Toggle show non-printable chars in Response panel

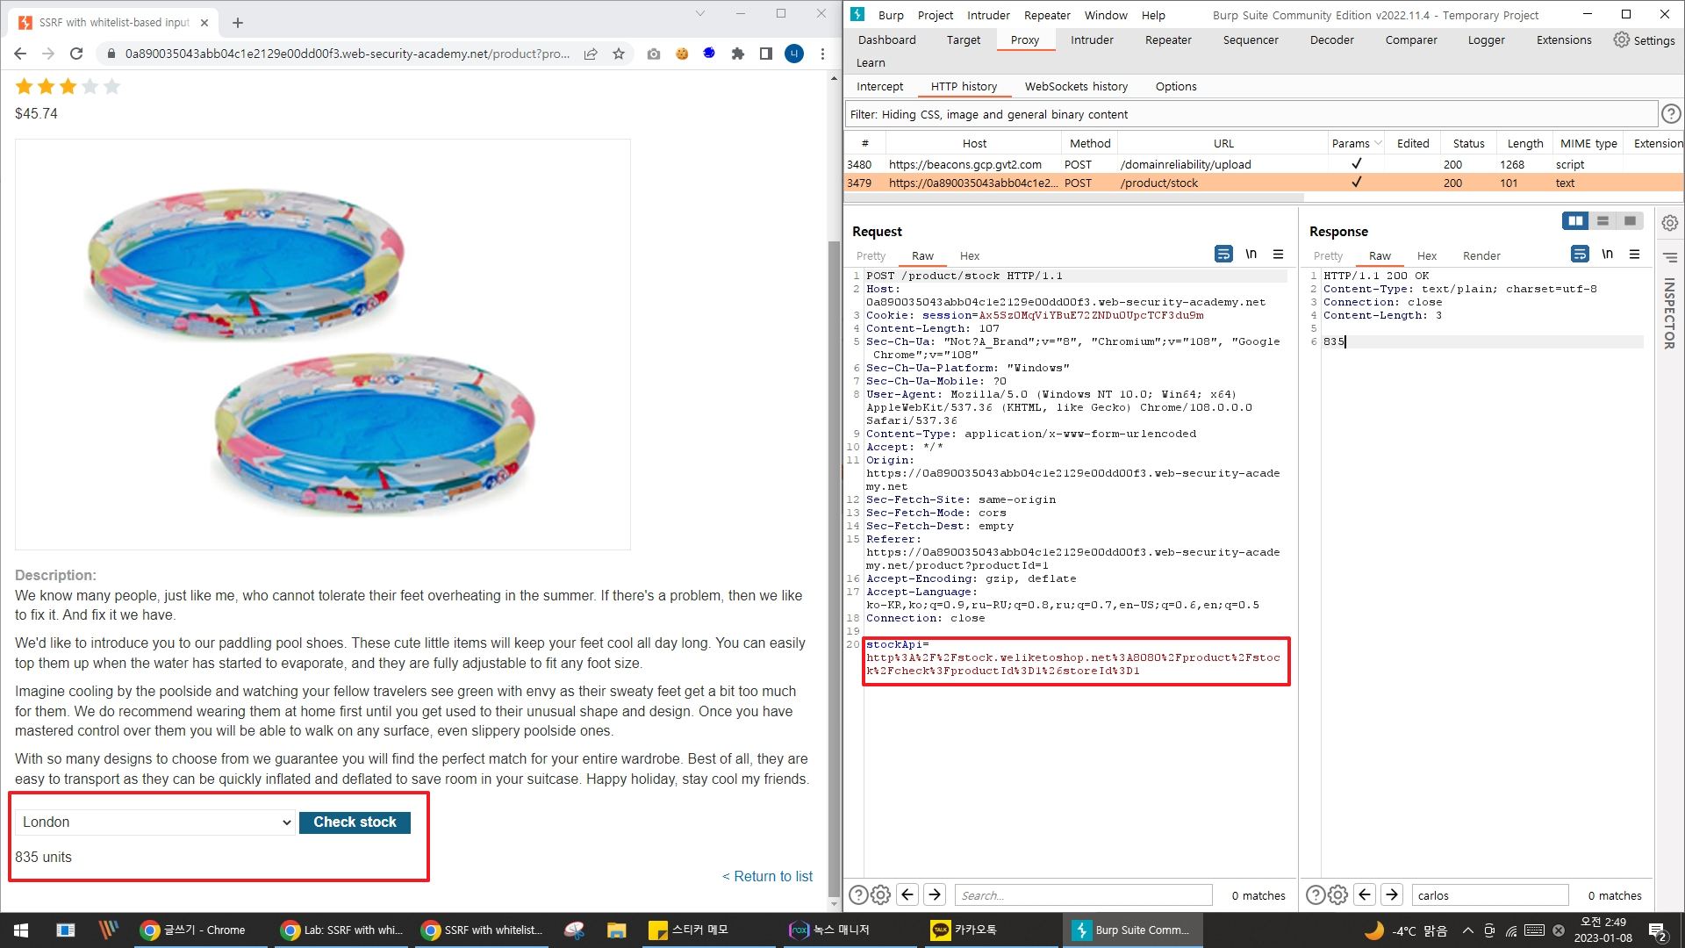point(1607,255)
